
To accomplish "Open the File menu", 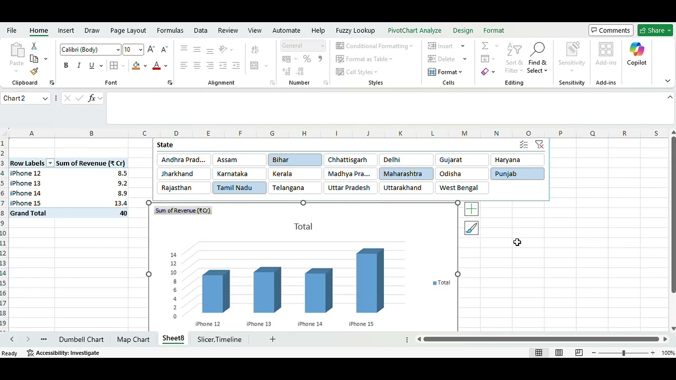I will point(12,31).
